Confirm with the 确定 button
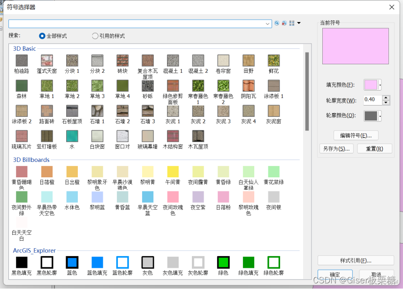This screenshot has width=403, height=289. 335,275
